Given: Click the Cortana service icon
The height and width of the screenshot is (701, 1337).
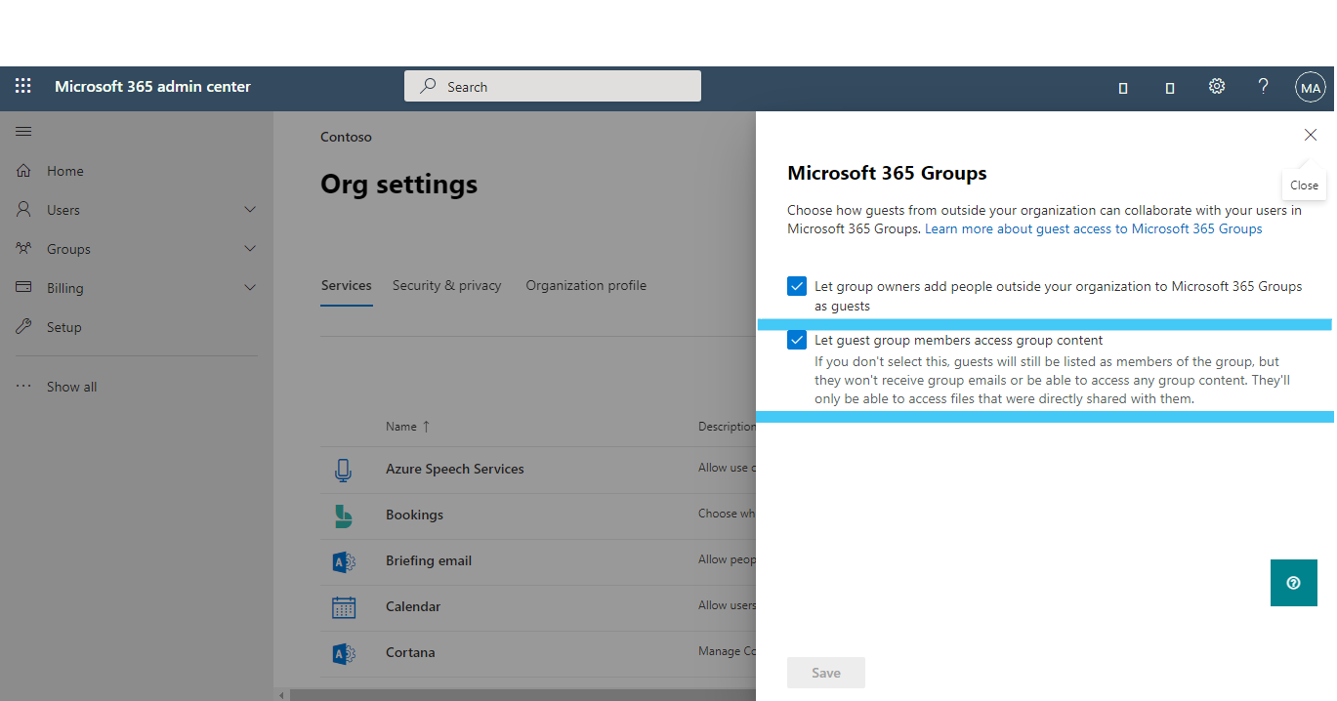Looking at the screenshot, I should (343, 652).
